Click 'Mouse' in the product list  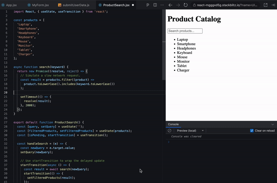[x=182, y=57]
